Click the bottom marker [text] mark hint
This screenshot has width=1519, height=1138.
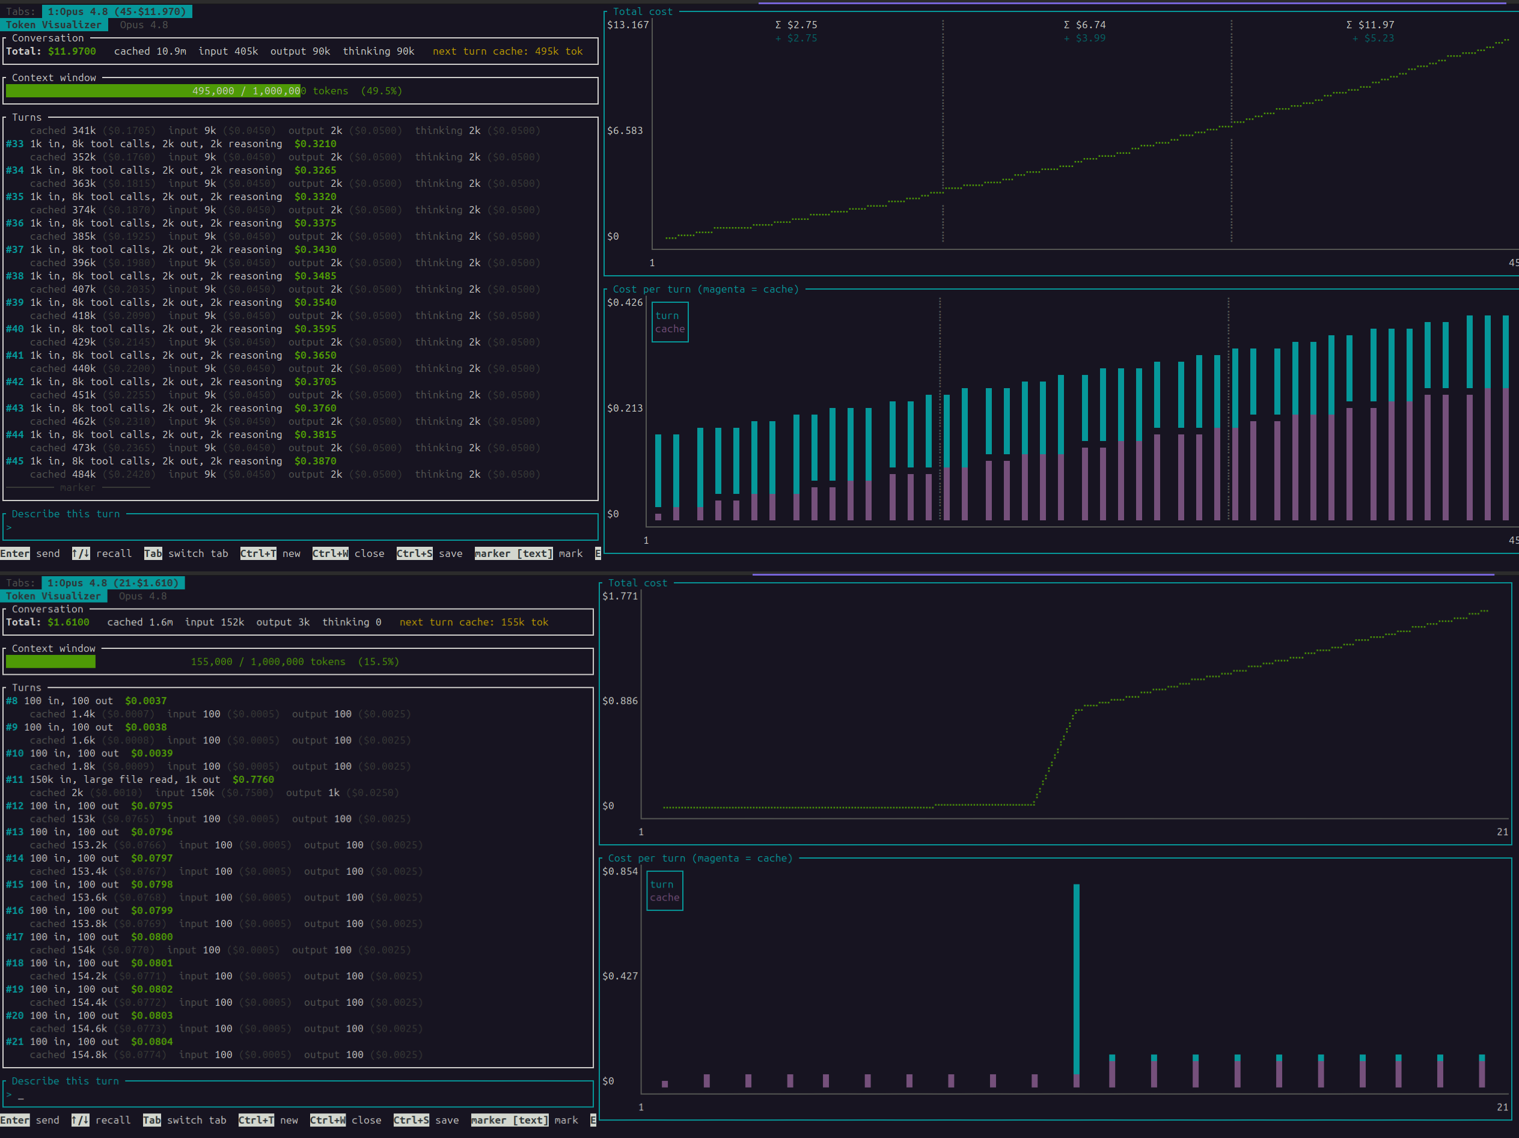[x=525, y=1120]
